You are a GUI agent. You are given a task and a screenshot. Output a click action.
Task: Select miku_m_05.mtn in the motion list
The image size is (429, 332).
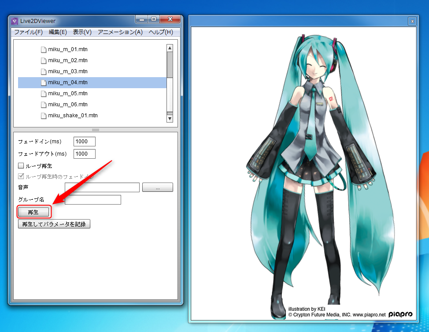pos(67,93)
